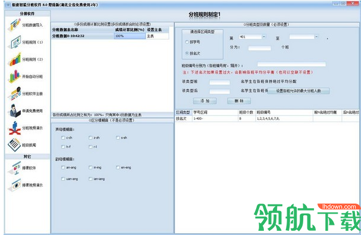Enable the c-ch fuzzy sound checkbox
Viewport: 361px width, 235px height.
click(x=63, y=138)
